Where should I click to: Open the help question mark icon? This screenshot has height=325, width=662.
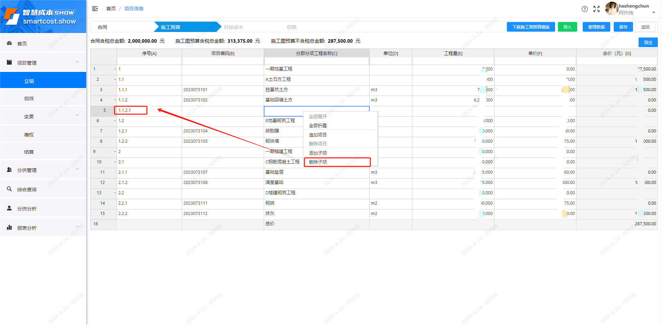[x=584, y=9]
